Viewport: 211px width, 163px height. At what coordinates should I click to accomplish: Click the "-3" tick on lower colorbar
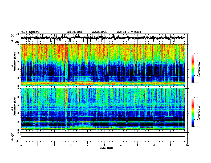(x=197, y=98)
